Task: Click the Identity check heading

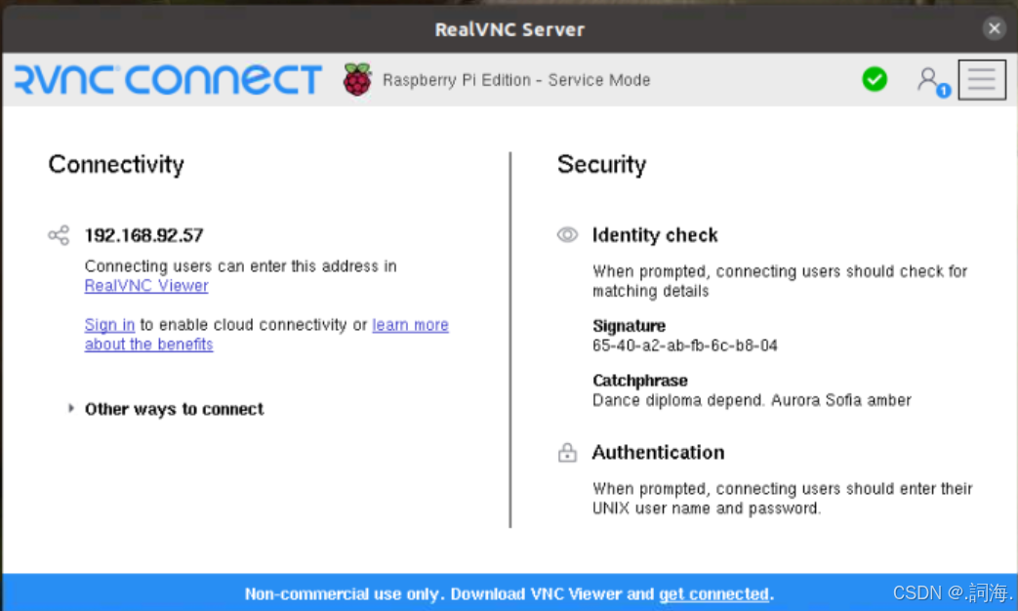Action: coord(654,235)
